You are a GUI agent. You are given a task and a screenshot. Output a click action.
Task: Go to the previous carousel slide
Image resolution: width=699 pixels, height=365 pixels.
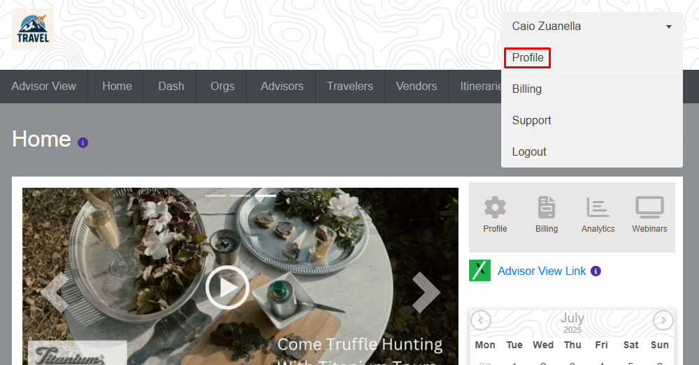(x=55, y=292)
